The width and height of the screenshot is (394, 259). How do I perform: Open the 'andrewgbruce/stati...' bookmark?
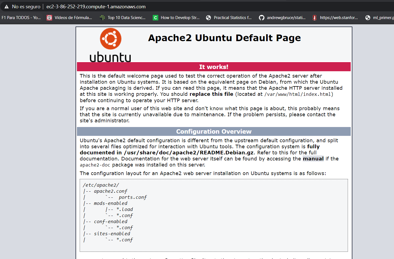pyautogui.click(x=286, y=18)
